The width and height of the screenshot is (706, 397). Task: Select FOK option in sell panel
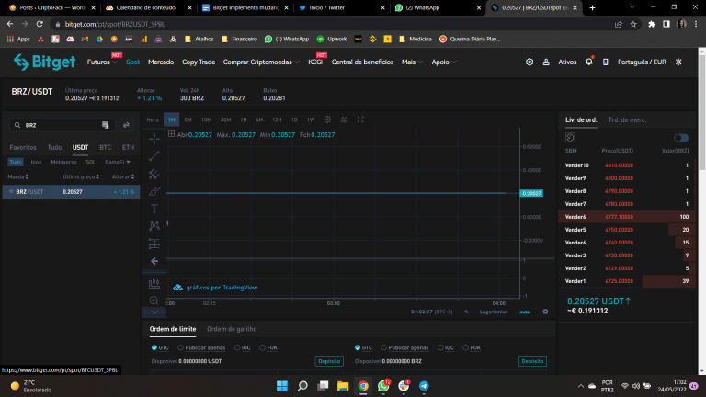[465, 347]
